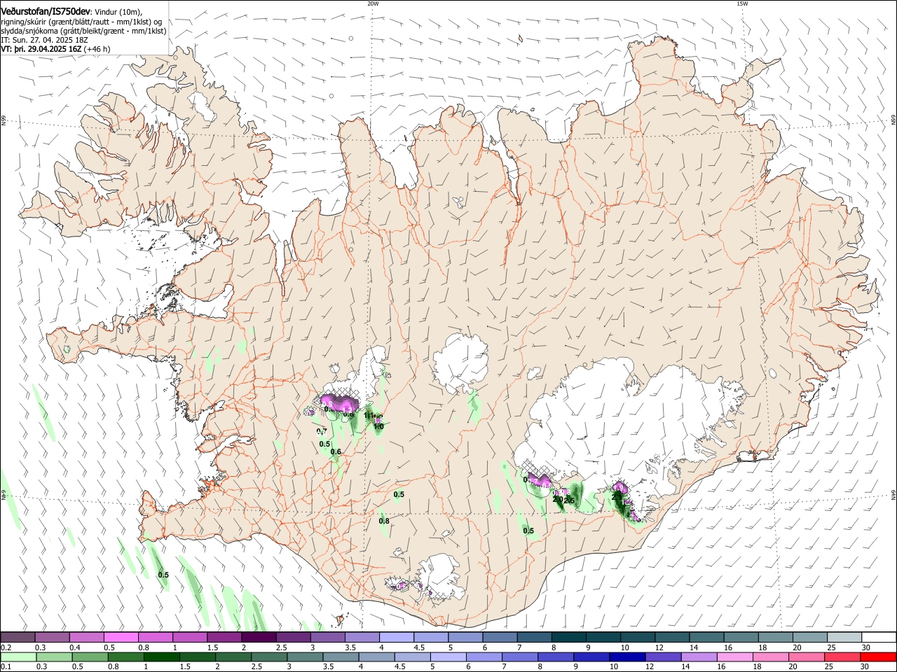897x672 pixels.
Task: Pick the dark navy rain swatch at 10–12
Action: click(626, 657)
